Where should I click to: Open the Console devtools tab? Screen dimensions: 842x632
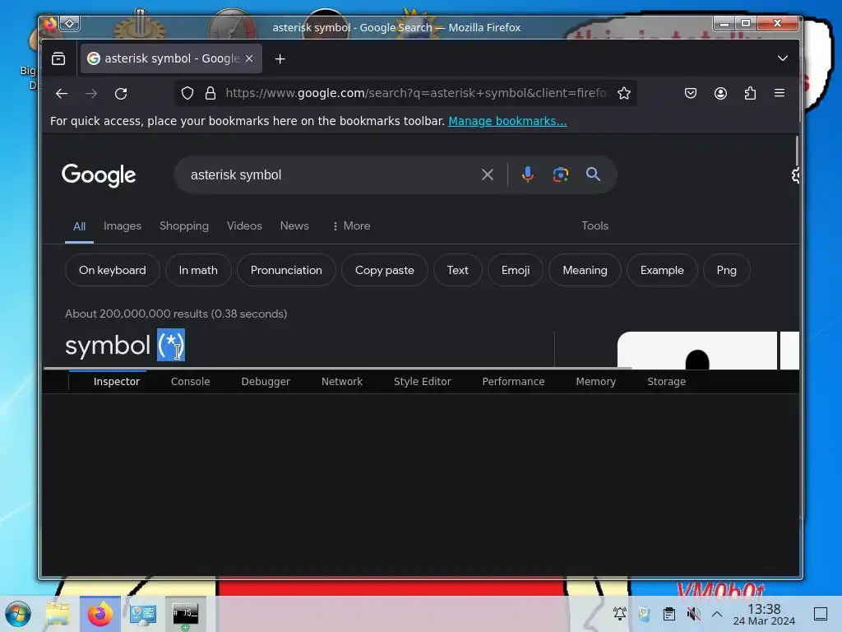pyautogui.click(x=190, y=382)
